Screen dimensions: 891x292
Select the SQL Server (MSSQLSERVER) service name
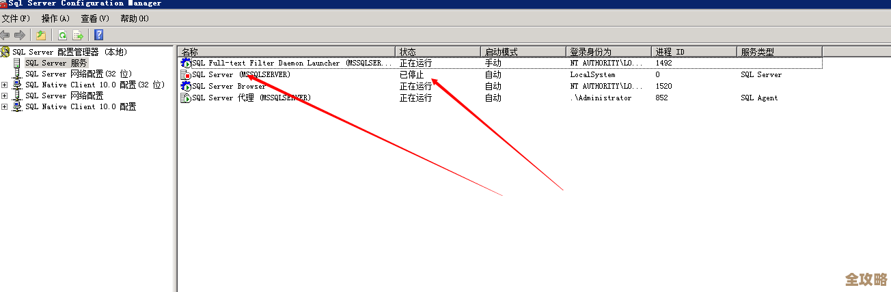coord(241,75)
